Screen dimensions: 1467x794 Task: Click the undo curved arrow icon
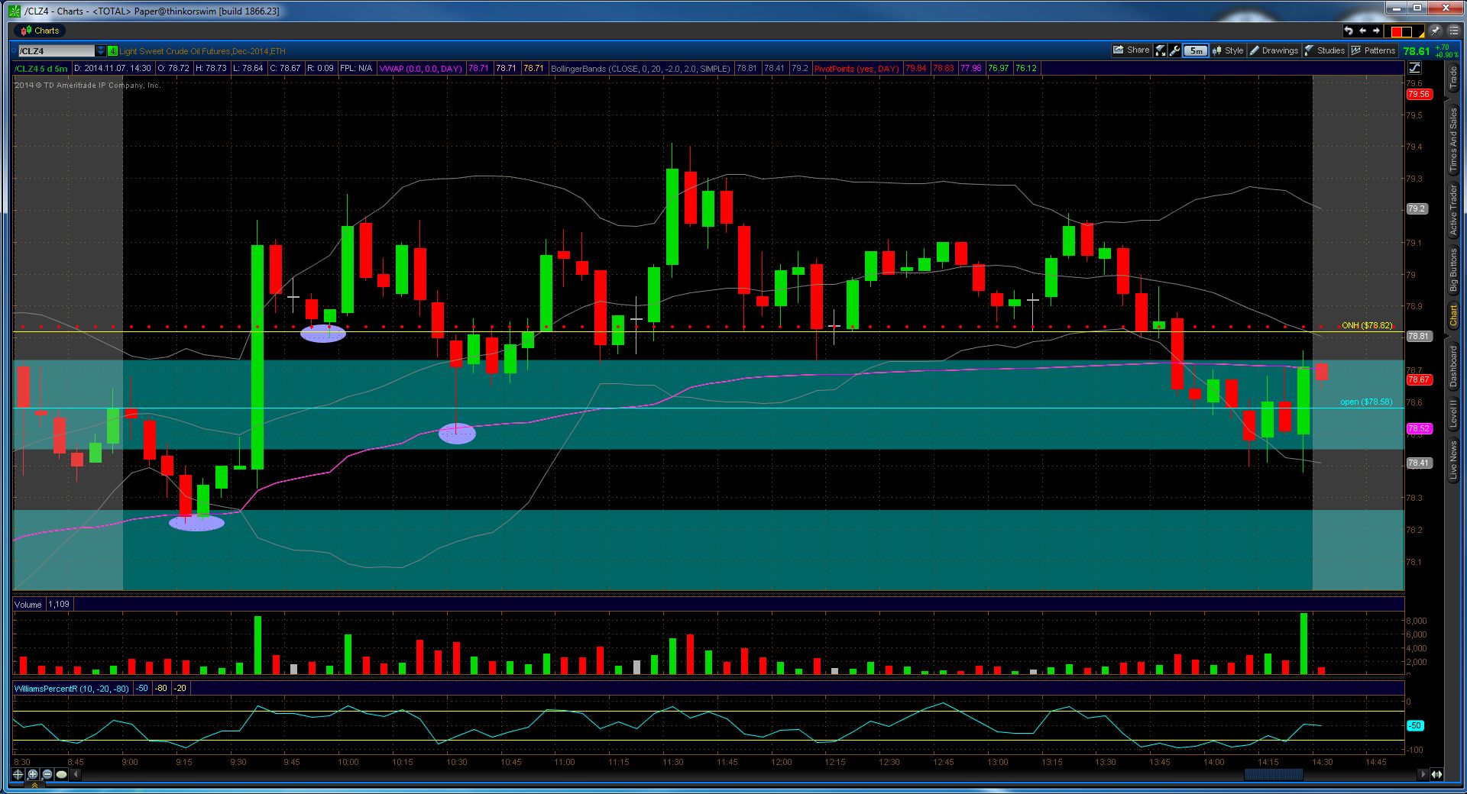1349,31
